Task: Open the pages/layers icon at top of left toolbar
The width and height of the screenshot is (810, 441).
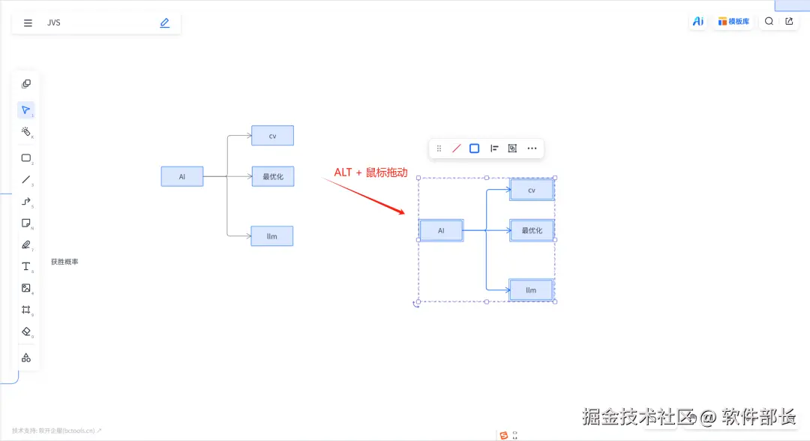Action: 26,84
